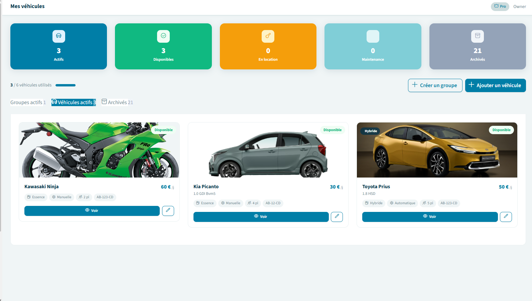Screen dimensions: 532x301
Task: Click the Mes véhicules page title
Action: pos(27,6)
